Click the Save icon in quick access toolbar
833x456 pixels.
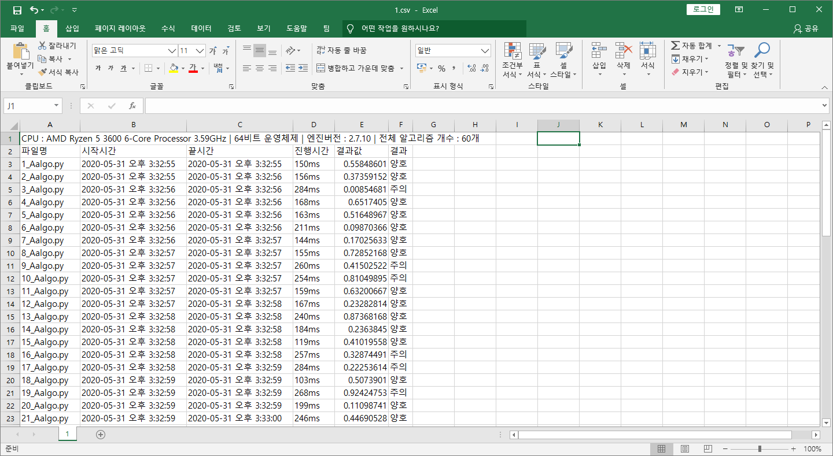click(x=17, y=10)
